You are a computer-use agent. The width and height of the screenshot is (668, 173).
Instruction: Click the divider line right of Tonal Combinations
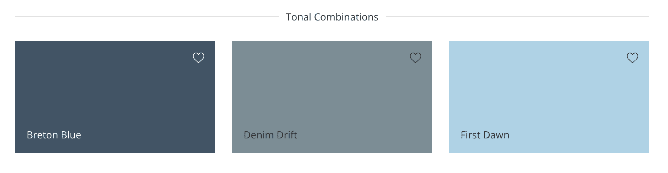(517, 17)
